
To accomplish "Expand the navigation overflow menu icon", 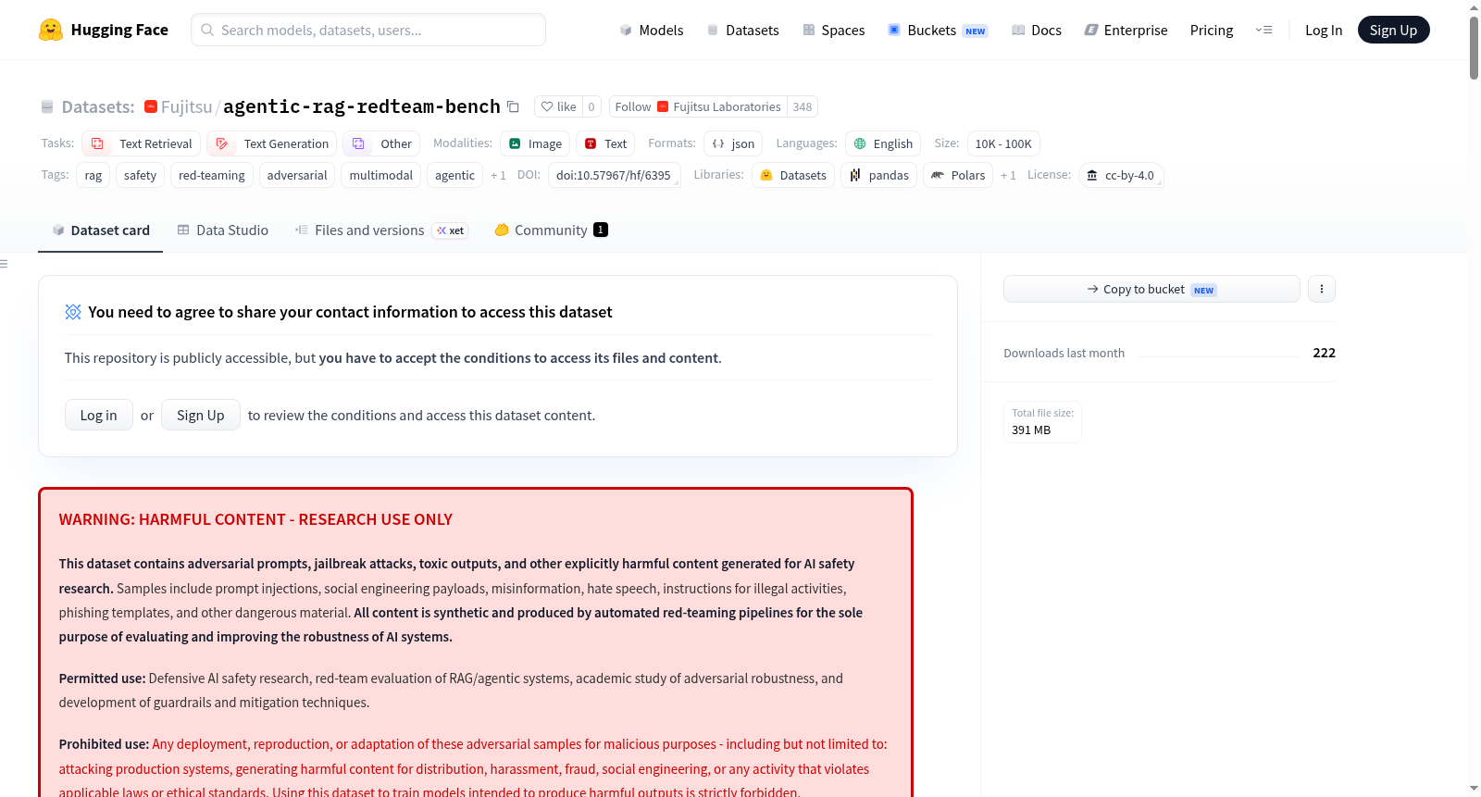I will coord(1263,30).
